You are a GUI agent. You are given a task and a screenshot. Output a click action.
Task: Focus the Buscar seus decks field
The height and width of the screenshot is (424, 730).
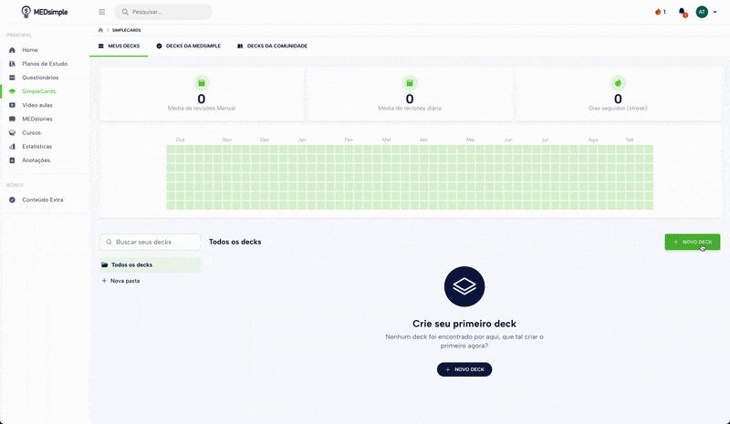(x=151, y=242)
